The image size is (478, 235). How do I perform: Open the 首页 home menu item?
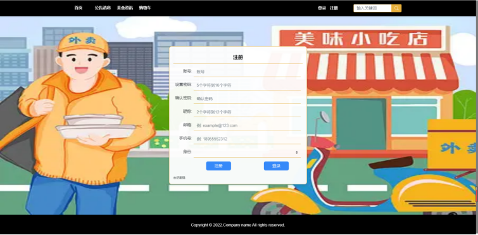click(x=79, y=8)
